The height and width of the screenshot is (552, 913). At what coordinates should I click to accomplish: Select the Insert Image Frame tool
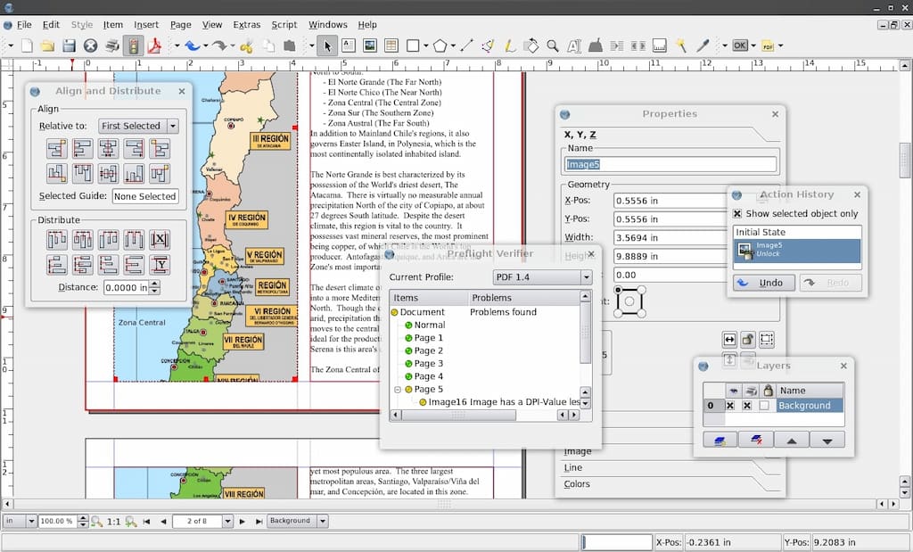[x=370, y=45]
